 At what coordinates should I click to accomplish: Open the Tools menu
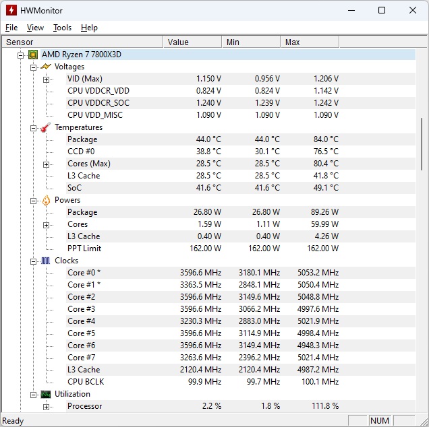coord(62,28)
